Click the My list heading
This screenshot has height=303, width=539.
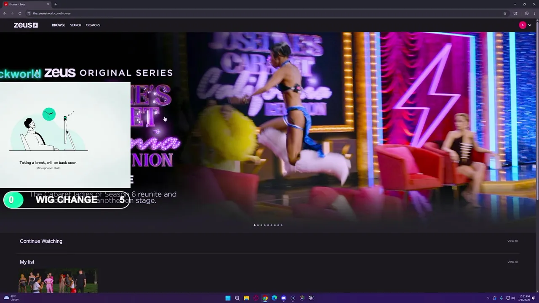[27, 262]
